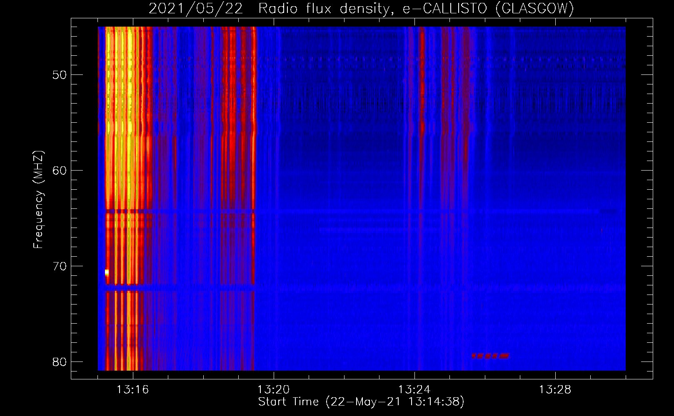Click the 70 MHz frequency tick label
The image size is (674, 416).
[x=60, y=266]
